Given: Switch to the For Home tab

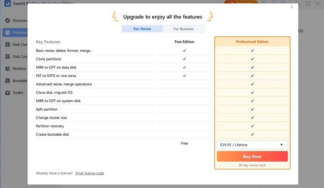Looking at the screenshot, I should click(x=142, y=29).
